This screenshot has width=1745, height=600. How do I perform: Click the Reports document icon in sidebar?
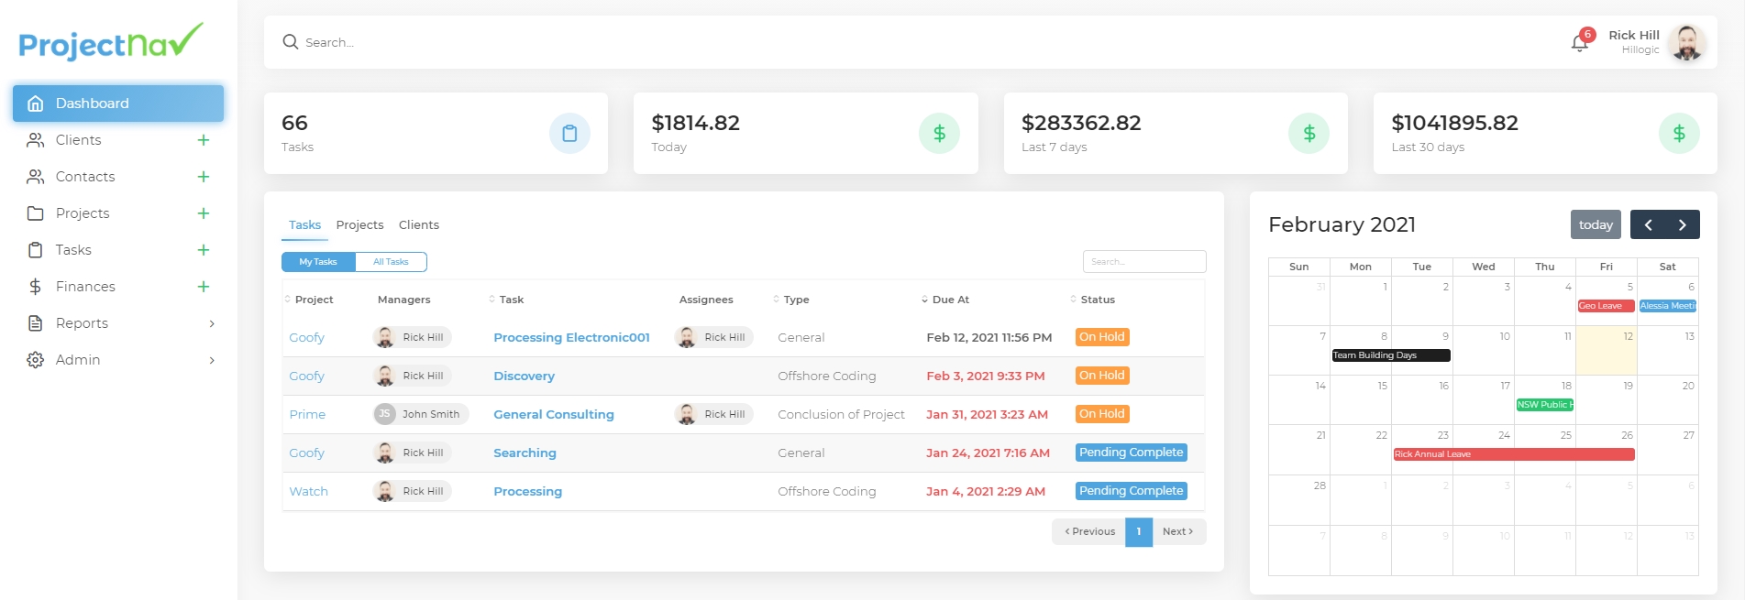click(36, 323)
